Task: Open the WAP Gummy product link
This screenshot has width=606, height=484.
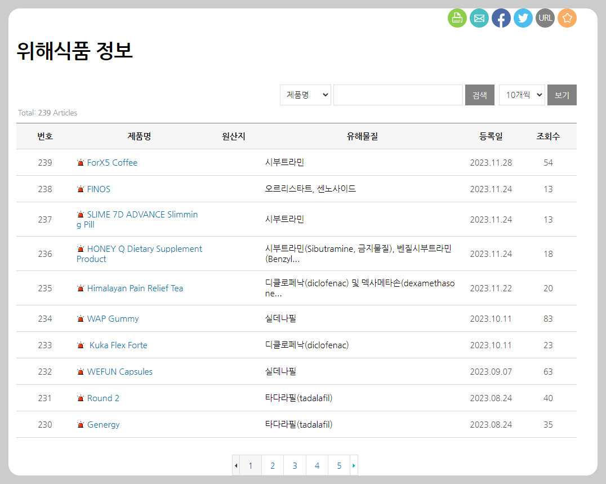Action: point(113,319)
